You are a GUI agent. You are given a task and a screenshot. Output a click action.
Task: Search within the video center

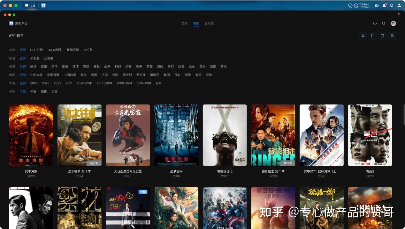pyautogui.click(x=384, y=24)
